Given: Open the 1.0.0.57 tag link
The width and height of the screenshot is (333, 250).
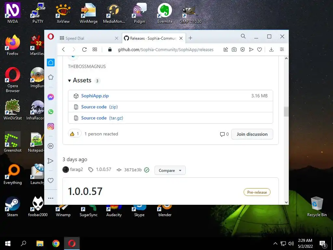Looking at the screenshot, I should click(103, 169).
